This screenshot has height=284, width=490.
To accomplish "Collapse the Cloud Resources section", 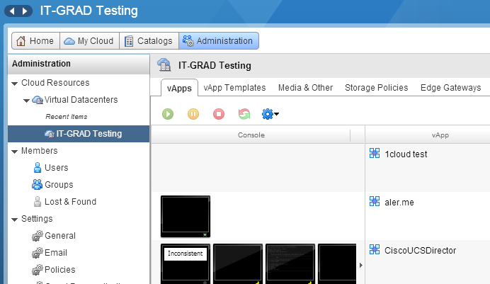I will click(x=14, y=84).
